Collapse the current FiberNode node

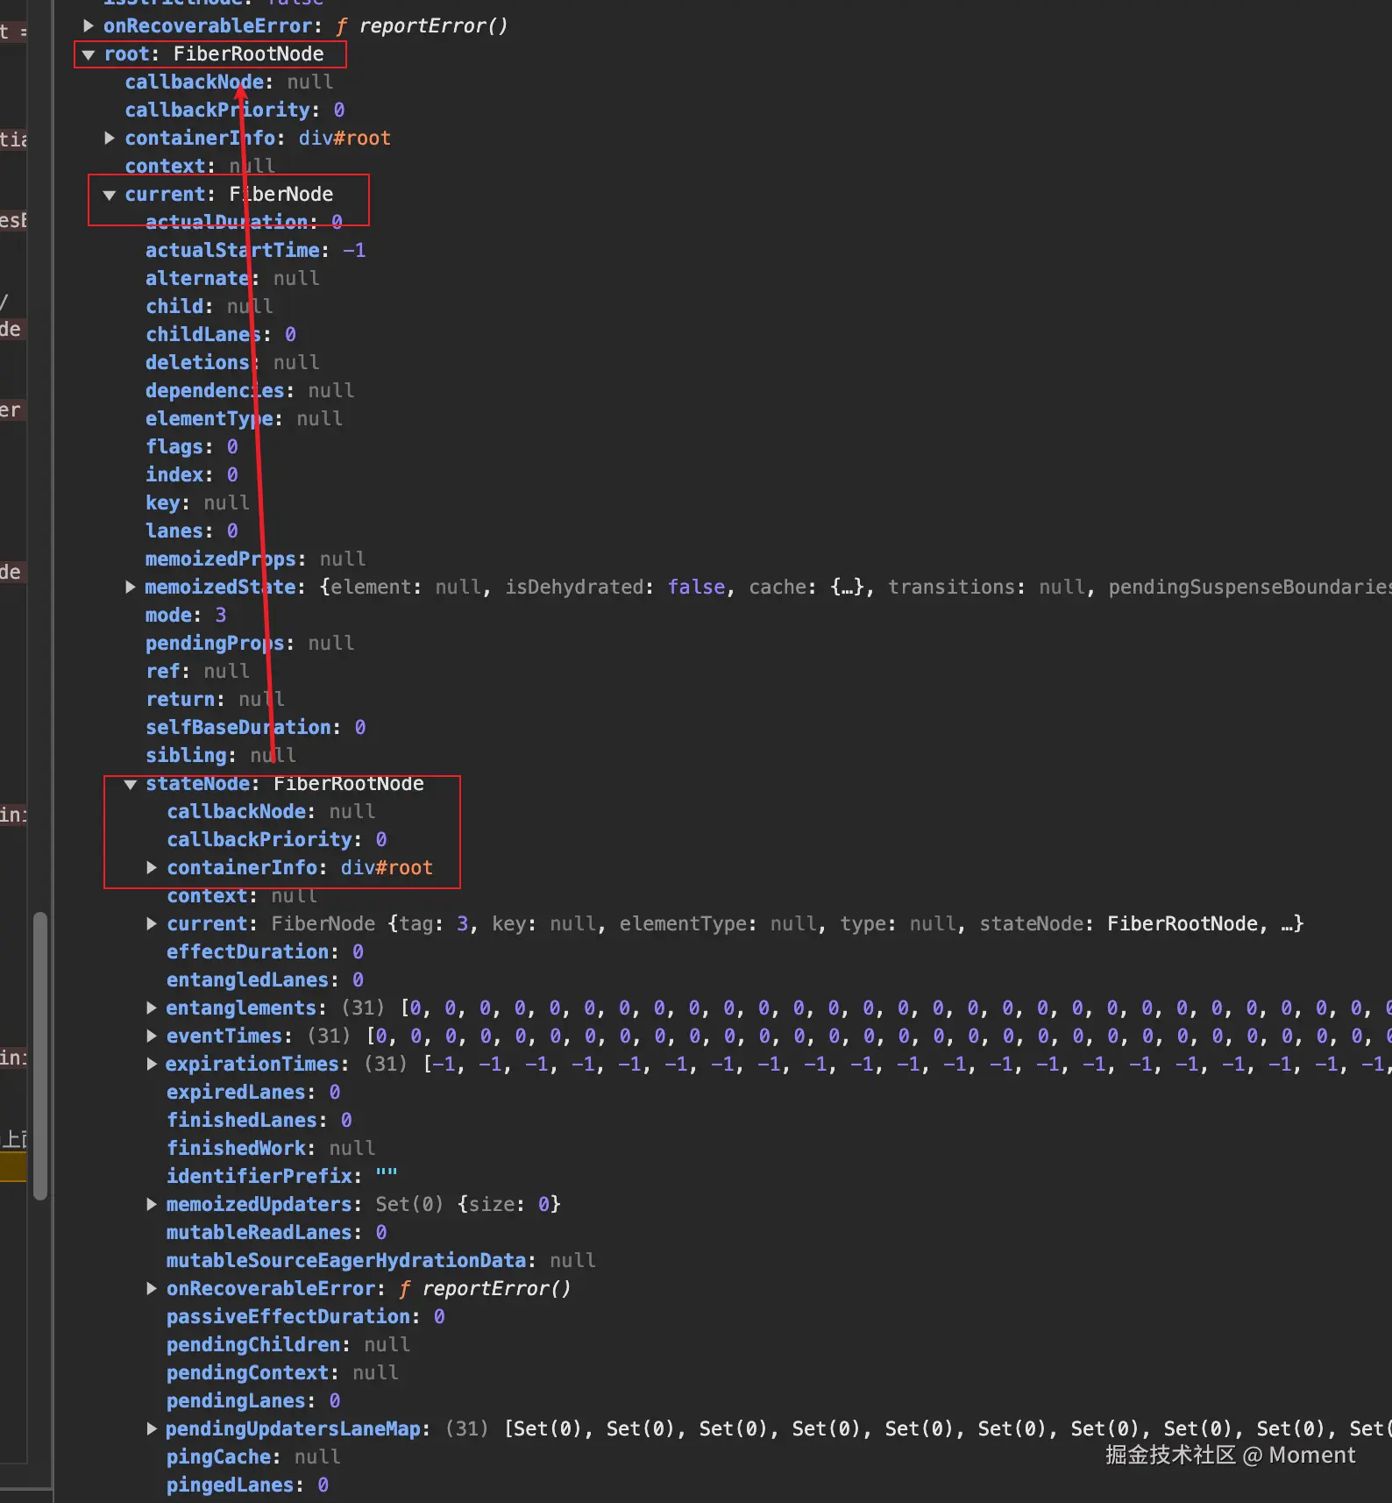110,195
